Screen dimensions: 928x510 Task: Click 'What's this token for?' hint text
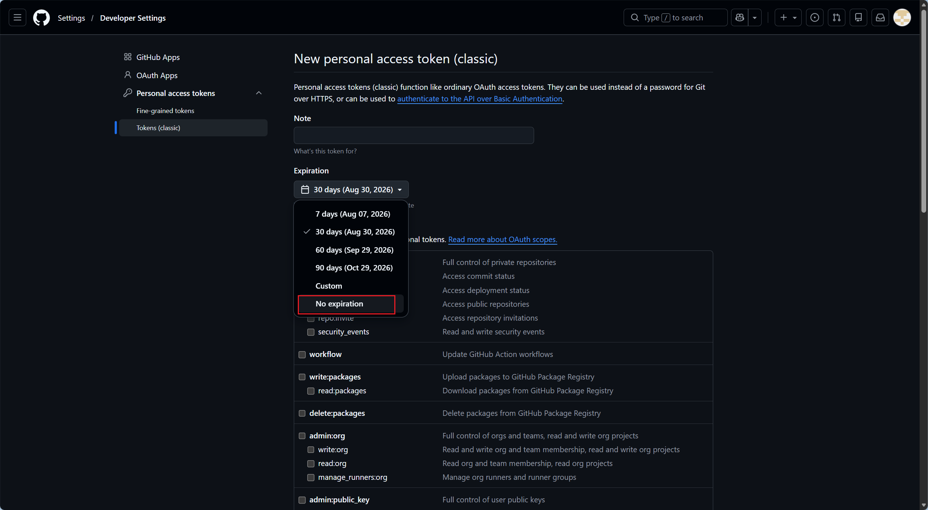pyautogui.click(x=325, y=151)
